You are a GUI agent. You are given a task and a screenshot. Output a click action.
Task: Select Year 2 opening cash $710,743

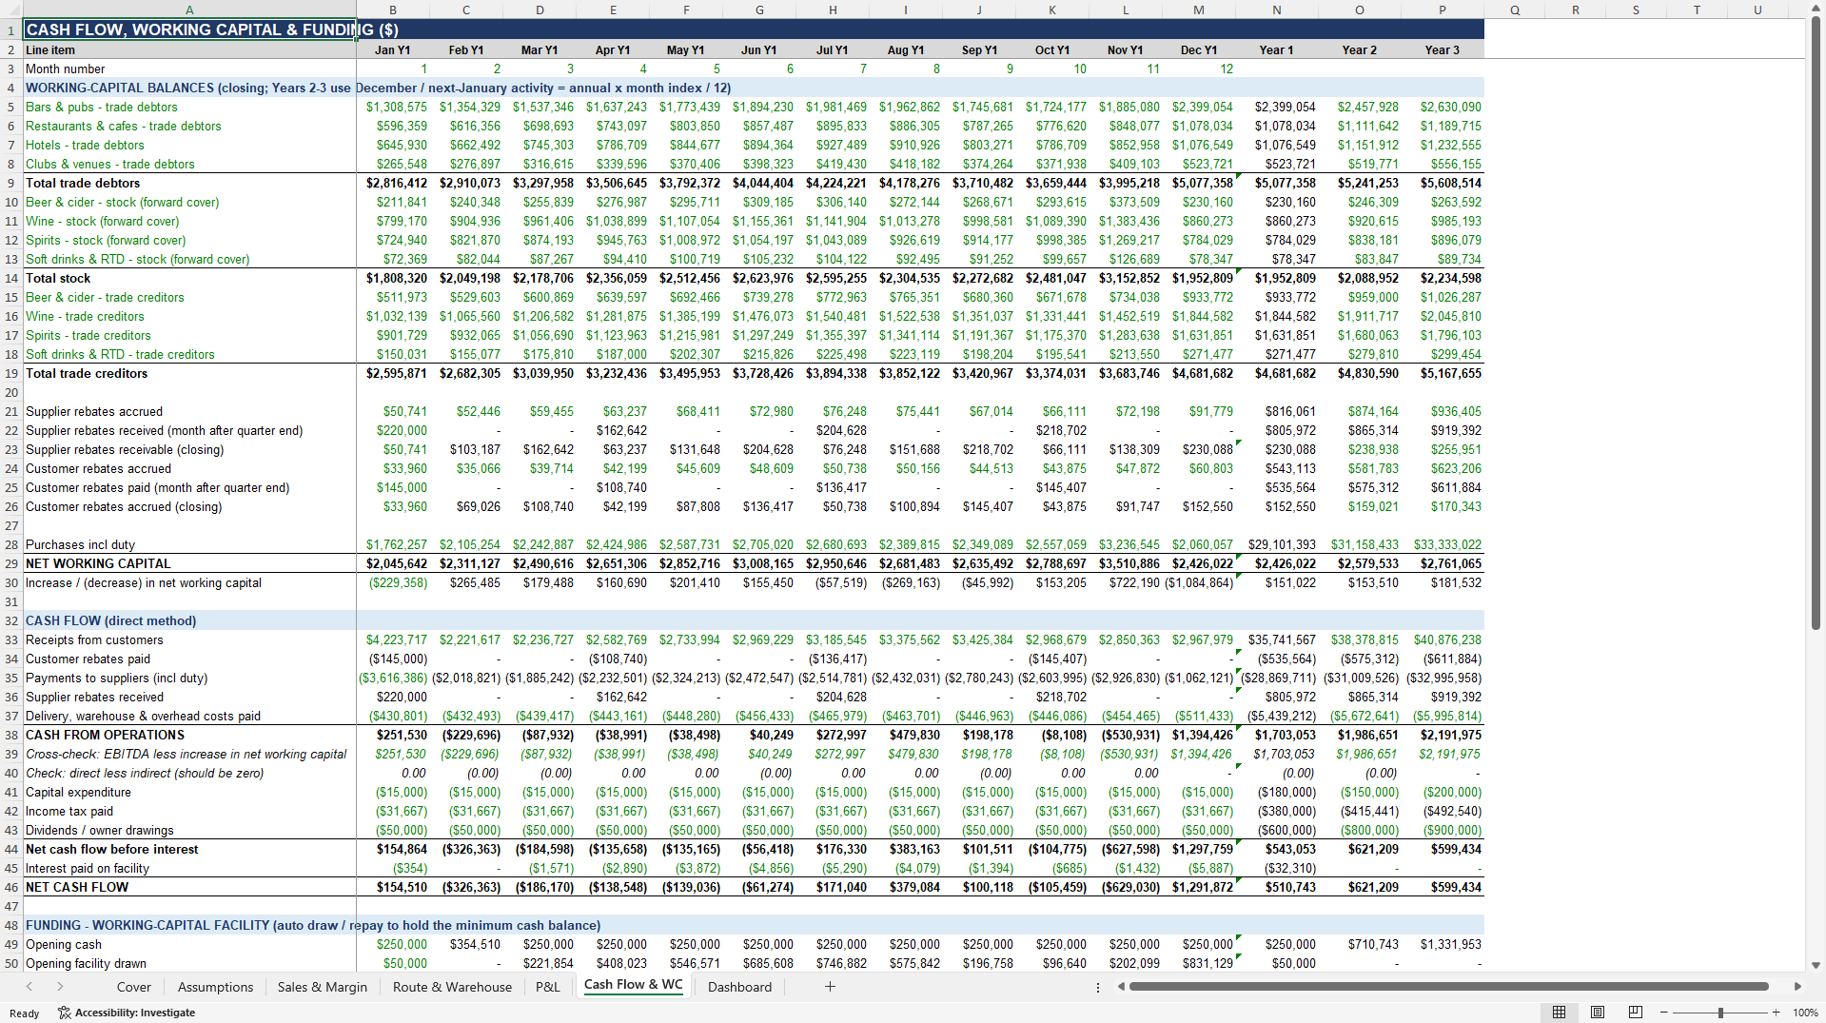(1360, 944)
